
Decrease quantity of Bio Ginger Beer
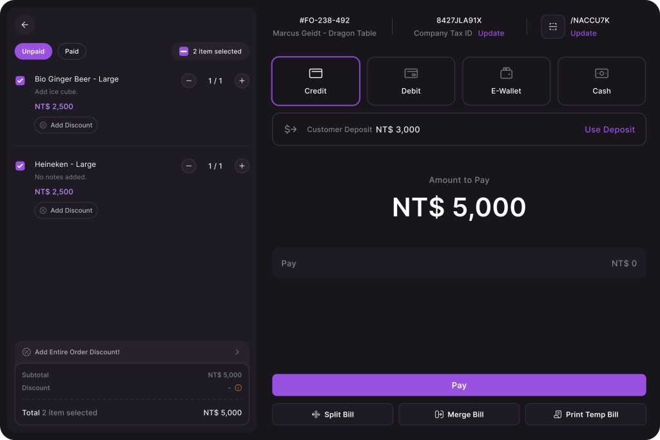coord(189,81)
